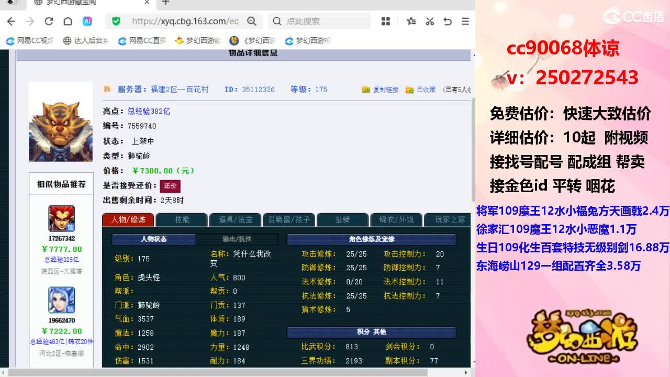Click the zoom magnifier in address bar

252,21
